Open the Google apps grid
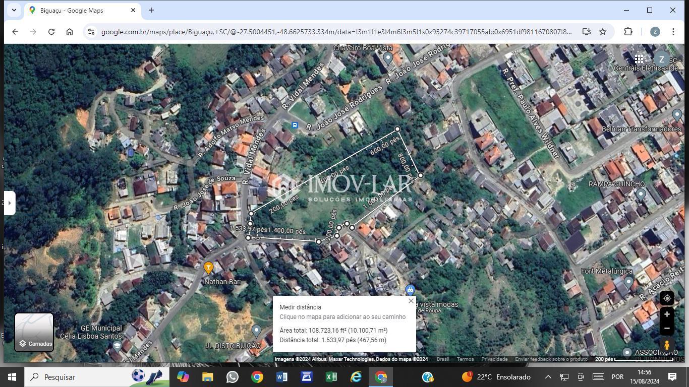This screenshot has width=689, height=387. [639, 59]
